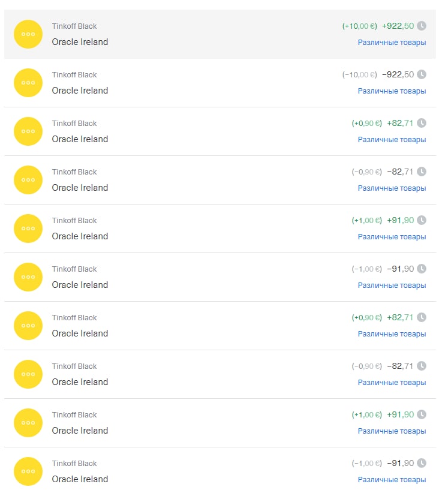This screenshot has height=493, width=442.
Task: Click the second +82,71 transaction amount
Action: pos(400,317)
